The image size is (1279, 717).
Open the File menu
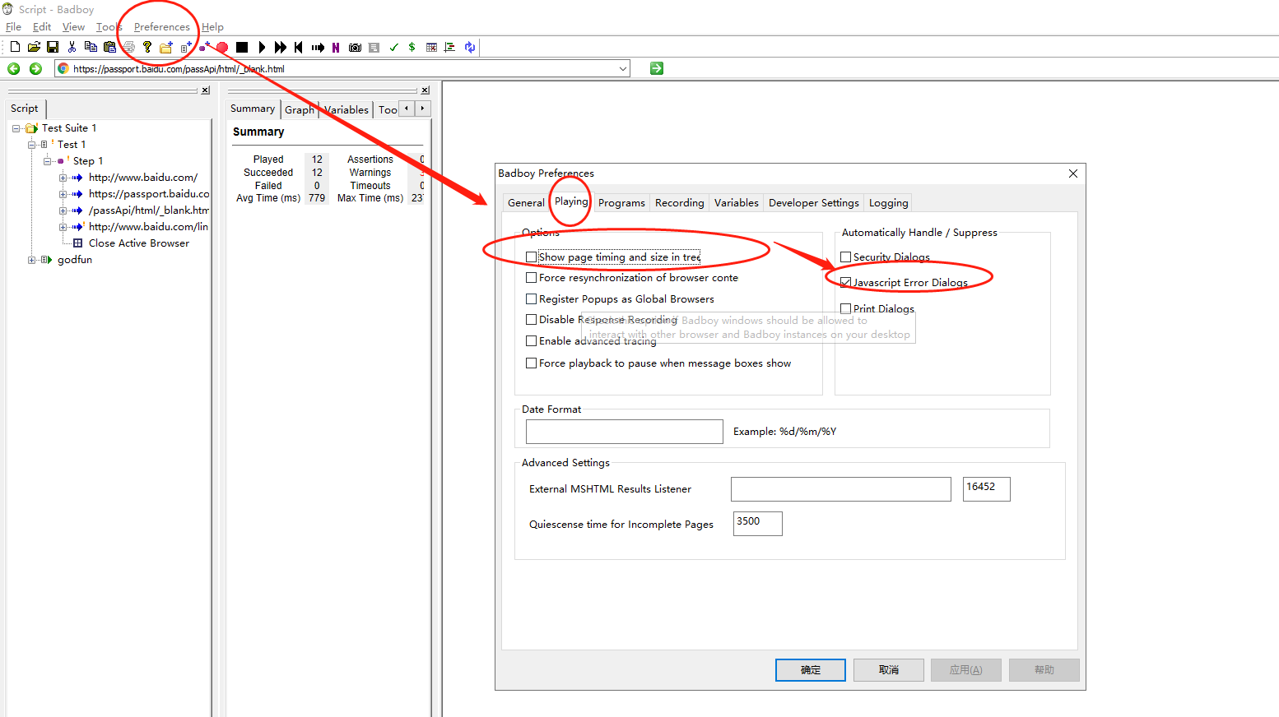coord(13,27)
